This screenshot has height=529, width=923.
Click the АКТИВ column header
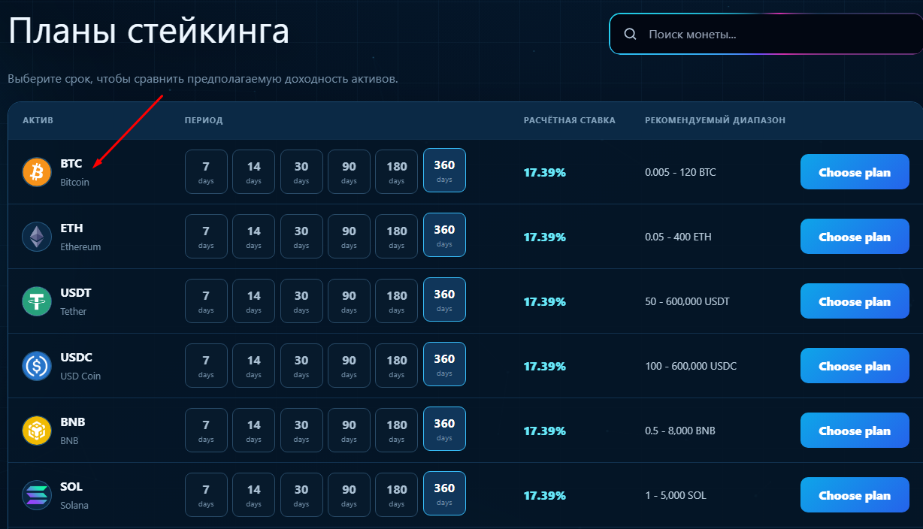pos(38,120)
